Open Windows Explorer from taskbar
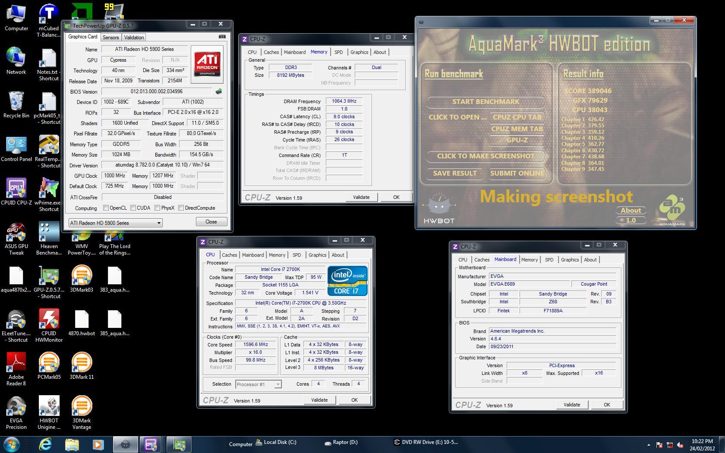This screenshot has width=725, height=453. click(x=72, y=444)
